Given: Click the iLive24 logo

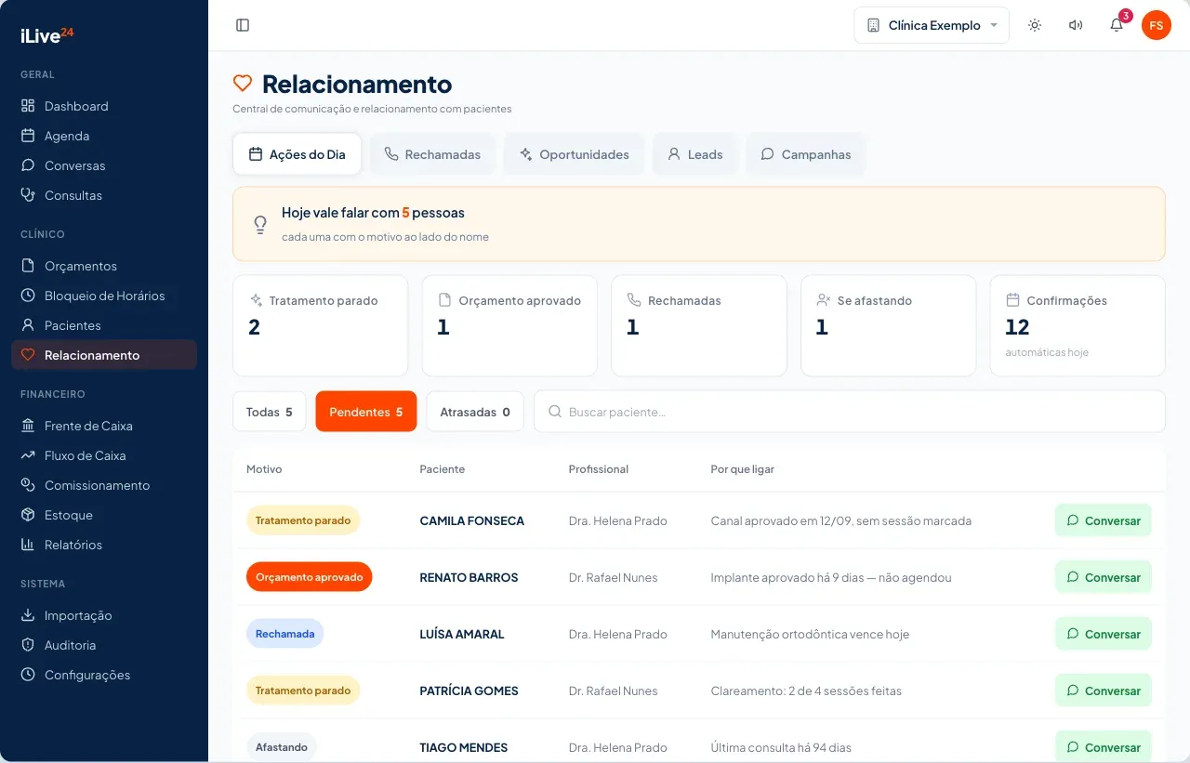Looking at the screenshot, I should point(46,35).
